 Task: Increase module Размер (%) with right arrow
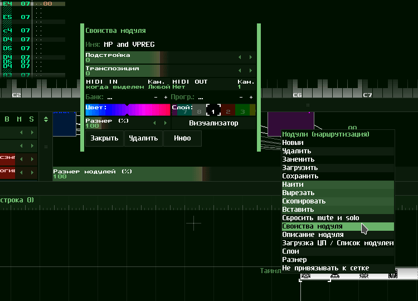point(166,123)
